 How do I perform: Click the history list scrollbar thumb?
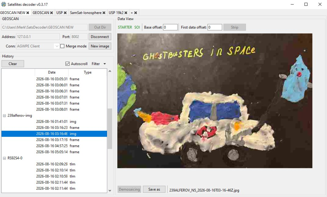click(110, 129)
